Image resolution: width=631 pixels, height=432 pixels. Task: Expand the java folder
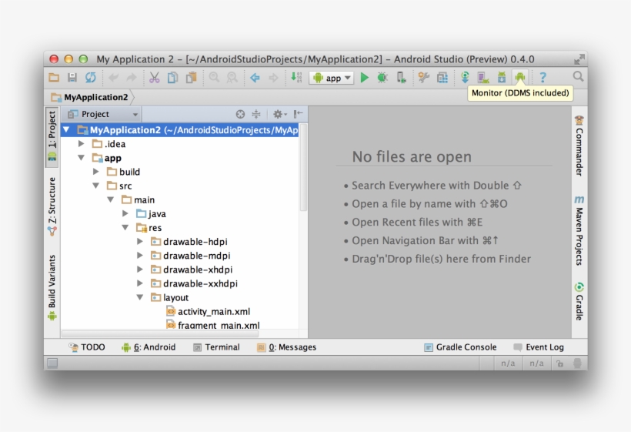point(125,213)
